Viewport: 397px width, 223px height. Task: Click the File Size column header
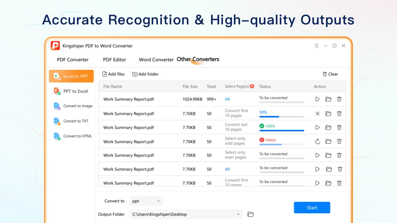click(x=190, y=86)
